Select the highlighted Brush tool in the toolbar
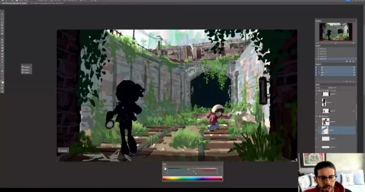This screenshot has height=192, width=365. pos(2,36)
